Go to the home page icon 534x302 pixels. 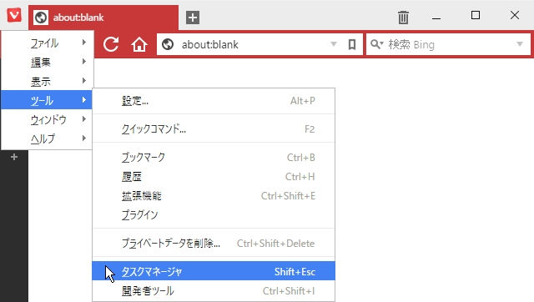pyautogui.click(x=139, y=44)
